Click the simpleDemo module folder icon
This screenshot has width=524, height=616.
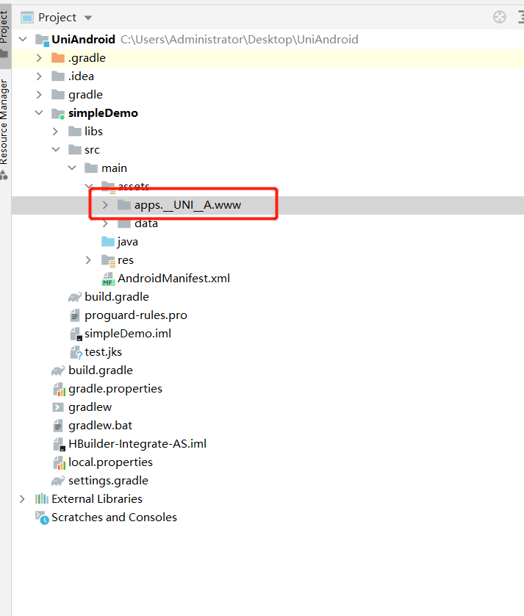58,113
